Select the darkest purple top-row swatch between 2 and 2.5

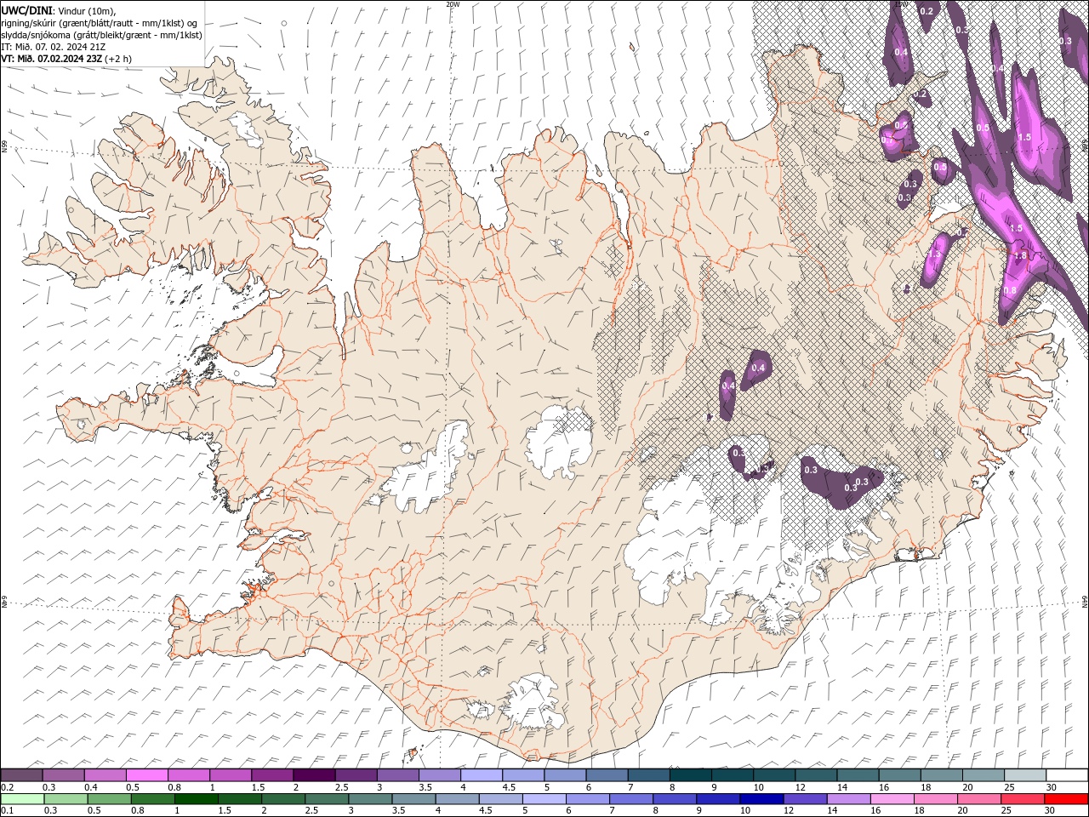tap(313, 775)
